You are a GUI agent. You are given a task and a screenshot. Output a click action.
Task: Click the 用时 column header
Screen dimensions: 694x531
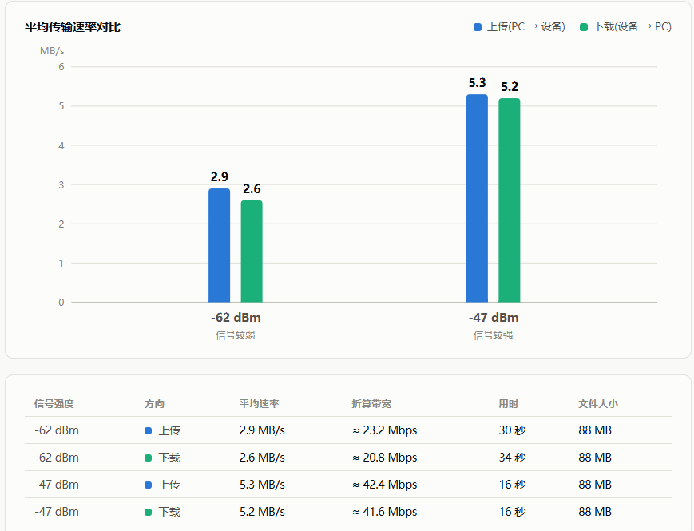[509, 403]
